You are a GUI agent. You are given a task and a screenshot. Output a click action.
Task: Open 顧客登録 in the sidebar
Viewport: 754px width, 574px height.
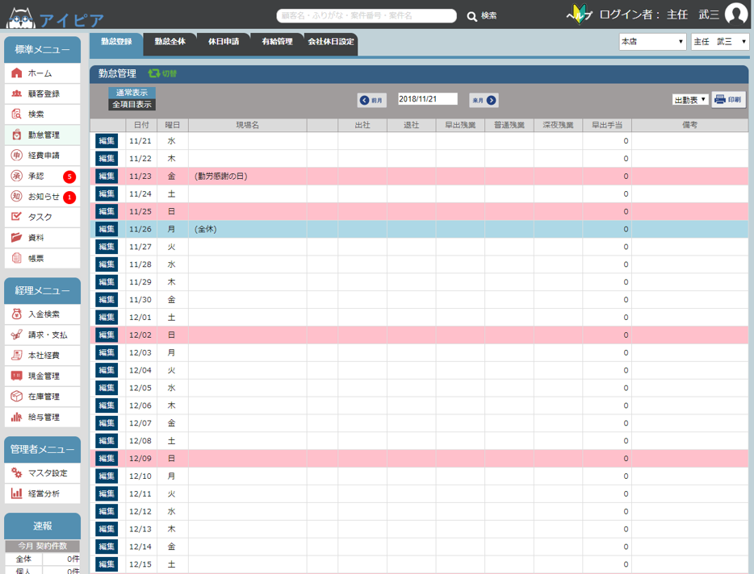(x=42, y=94)
